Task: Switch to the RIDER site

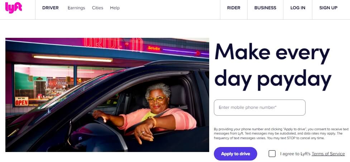Action: (234, 8)
